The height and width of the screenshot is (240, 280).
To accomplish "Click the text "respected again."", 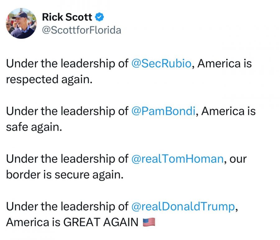I will [x=49, y=79].
